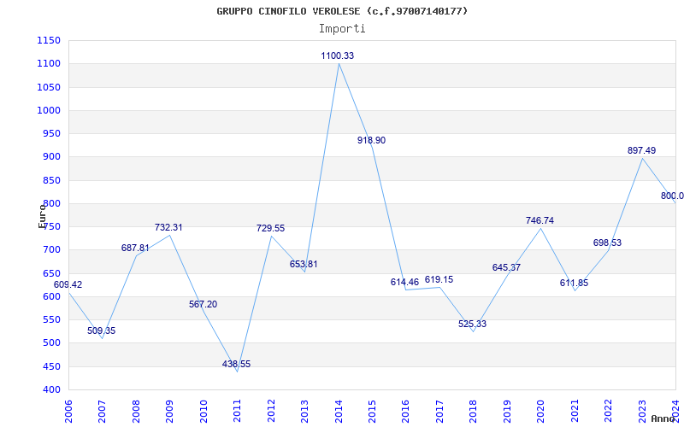Select the 509.35 data label
Image resolution: width=684 pixels, height=427 pixels.
[101, 330]
